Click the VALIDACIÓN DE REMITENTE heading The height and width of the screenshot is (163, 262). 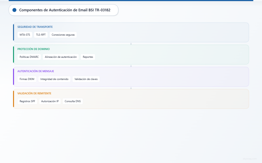34,93
